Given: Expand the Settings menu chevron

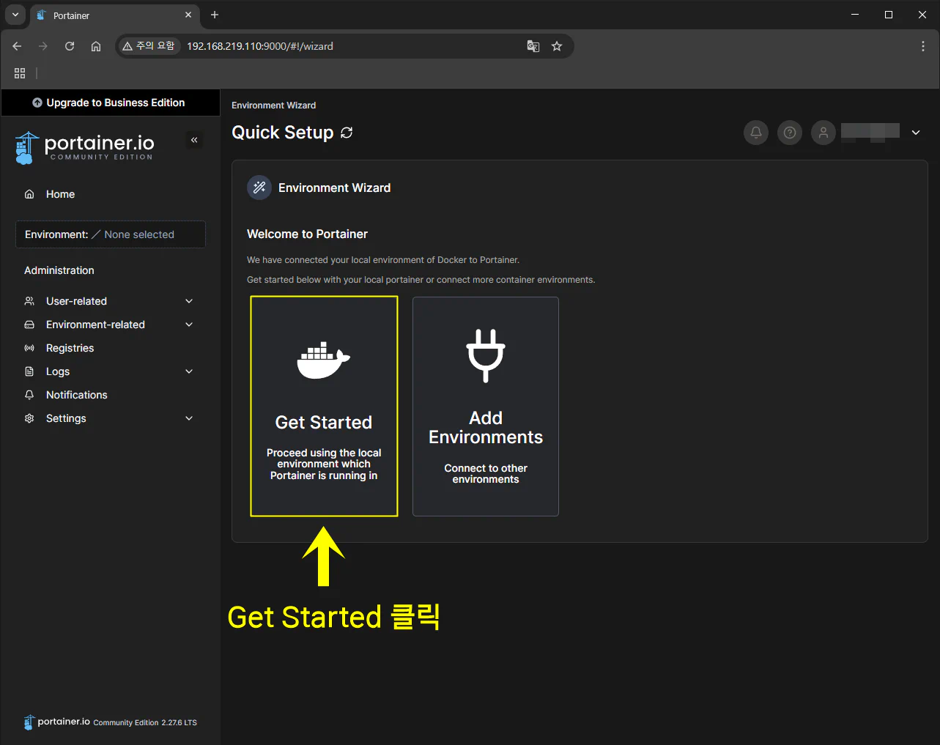Looking at the screenshot, I should coord(189,418).
